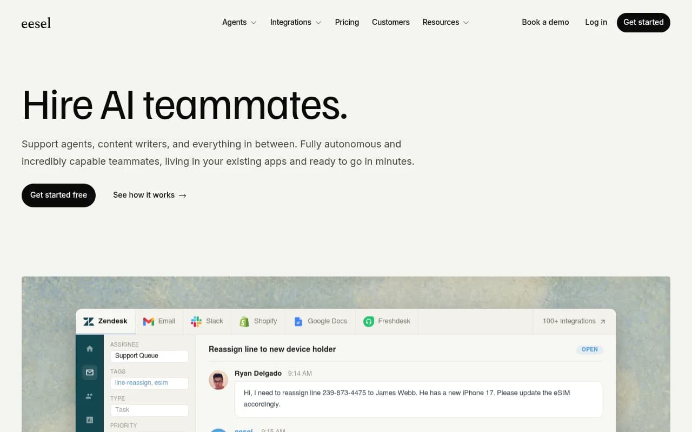Open the inbox mail icon in the sidebar

(x=90, y=372)
